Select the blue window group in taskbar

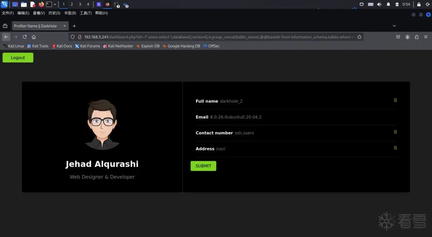[x=126, y=5]
